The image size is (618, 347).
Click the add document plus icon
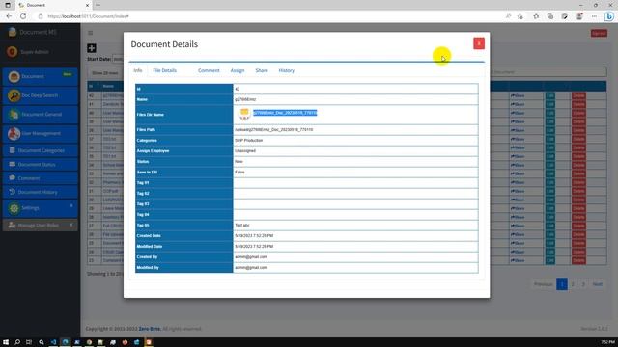(x=92, y=48)
